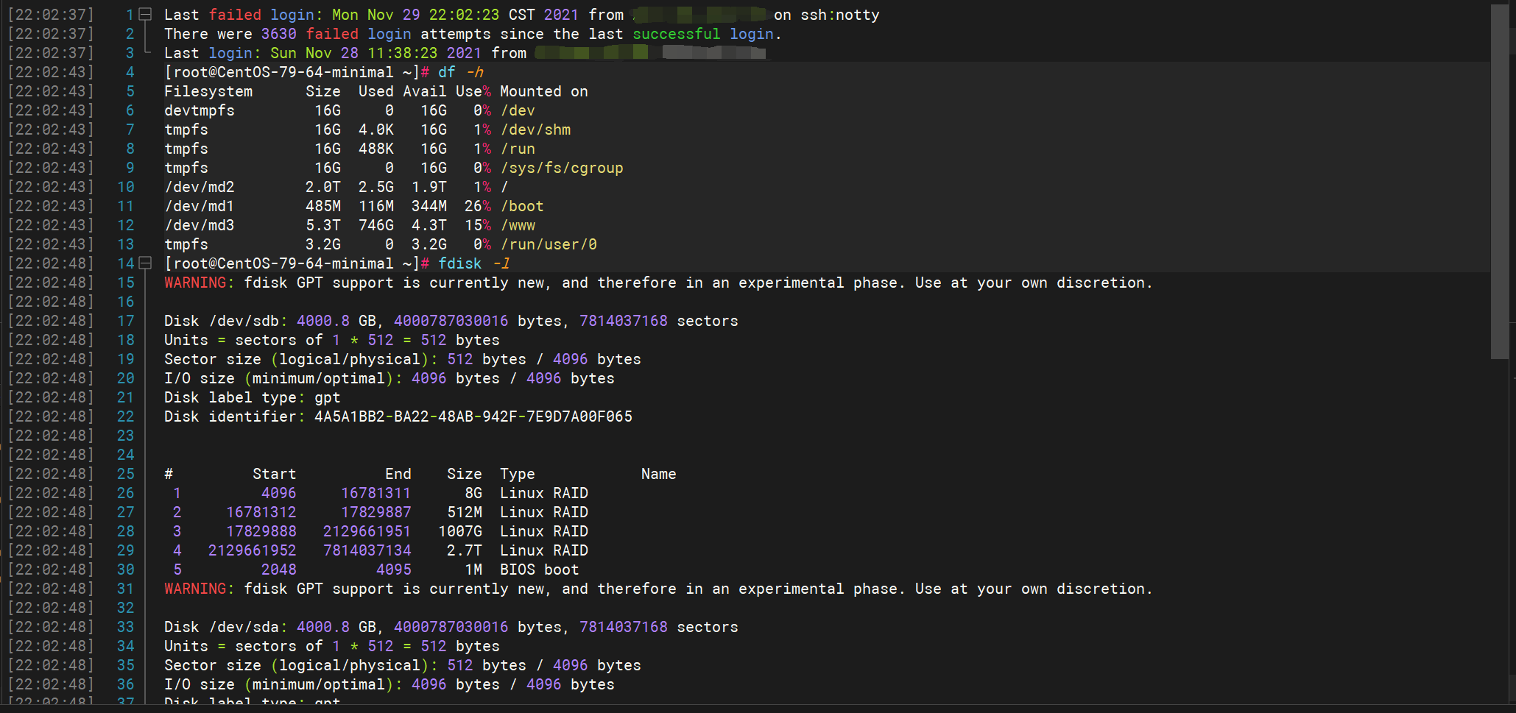Click line number 10 in the gutter
Image resolution: width=1516 pixels, height=713 pixels.
pos(126,187)
